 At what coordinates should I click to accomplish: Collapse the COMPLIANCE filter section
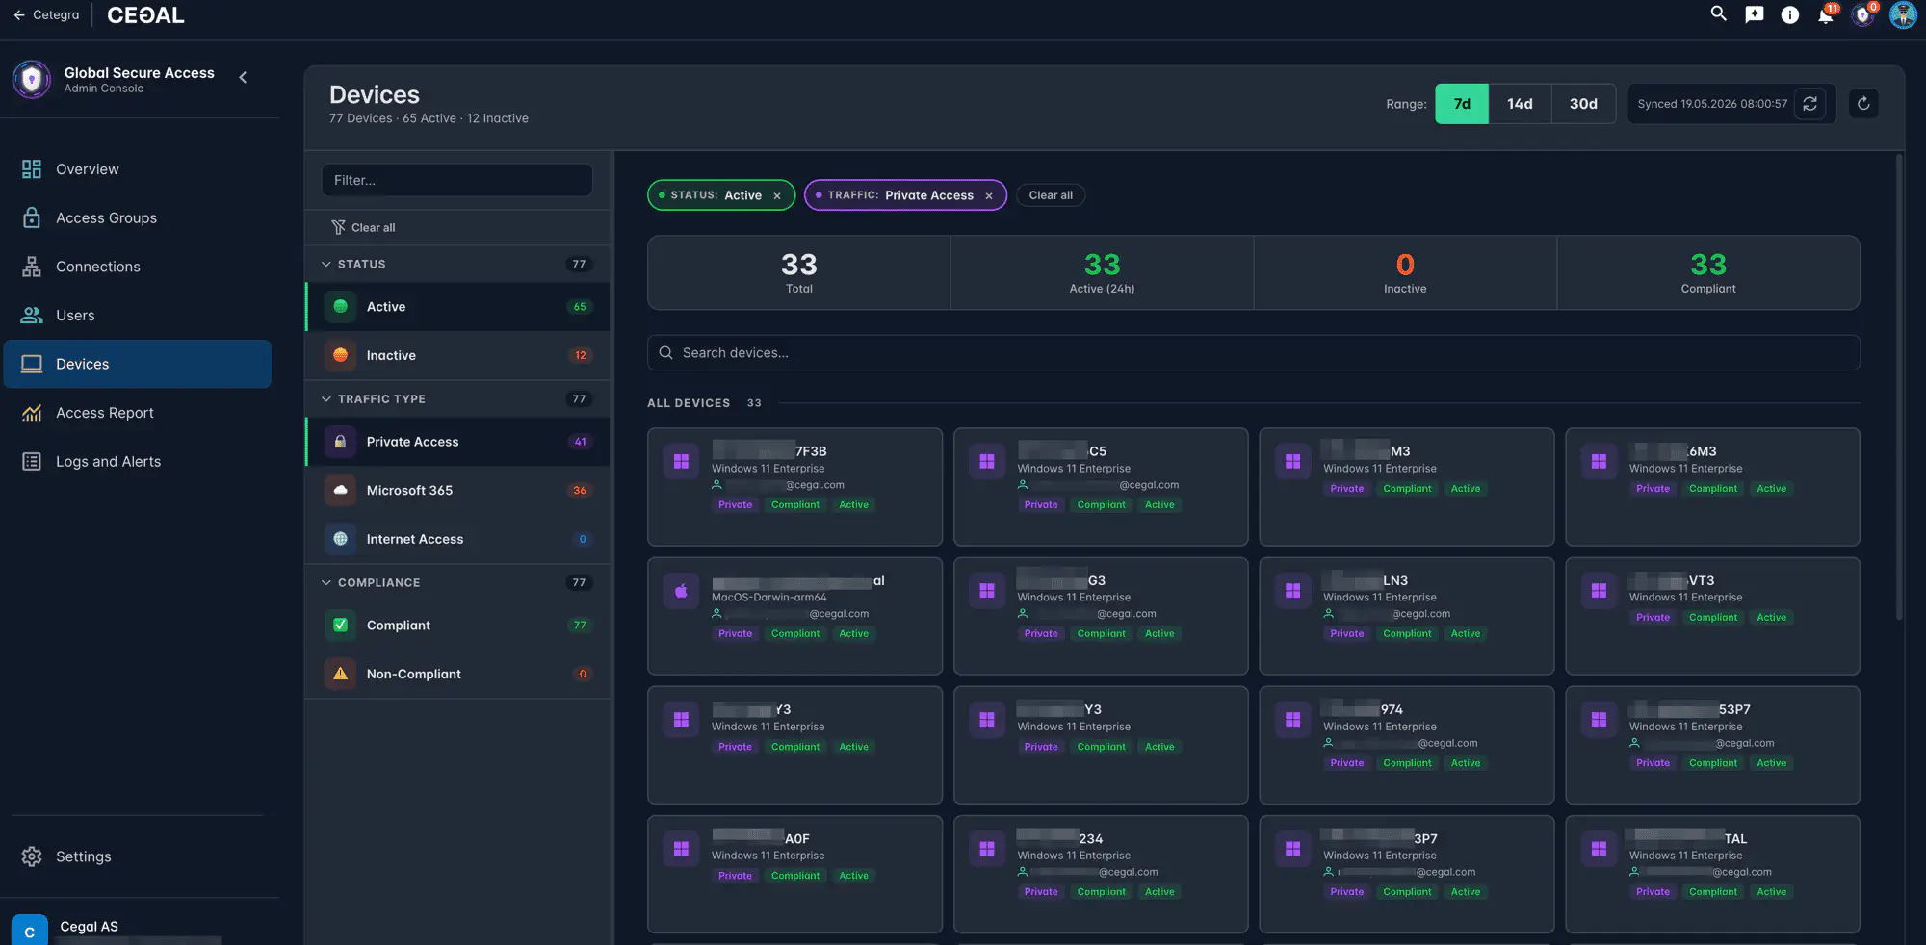[x=457, y=582]
